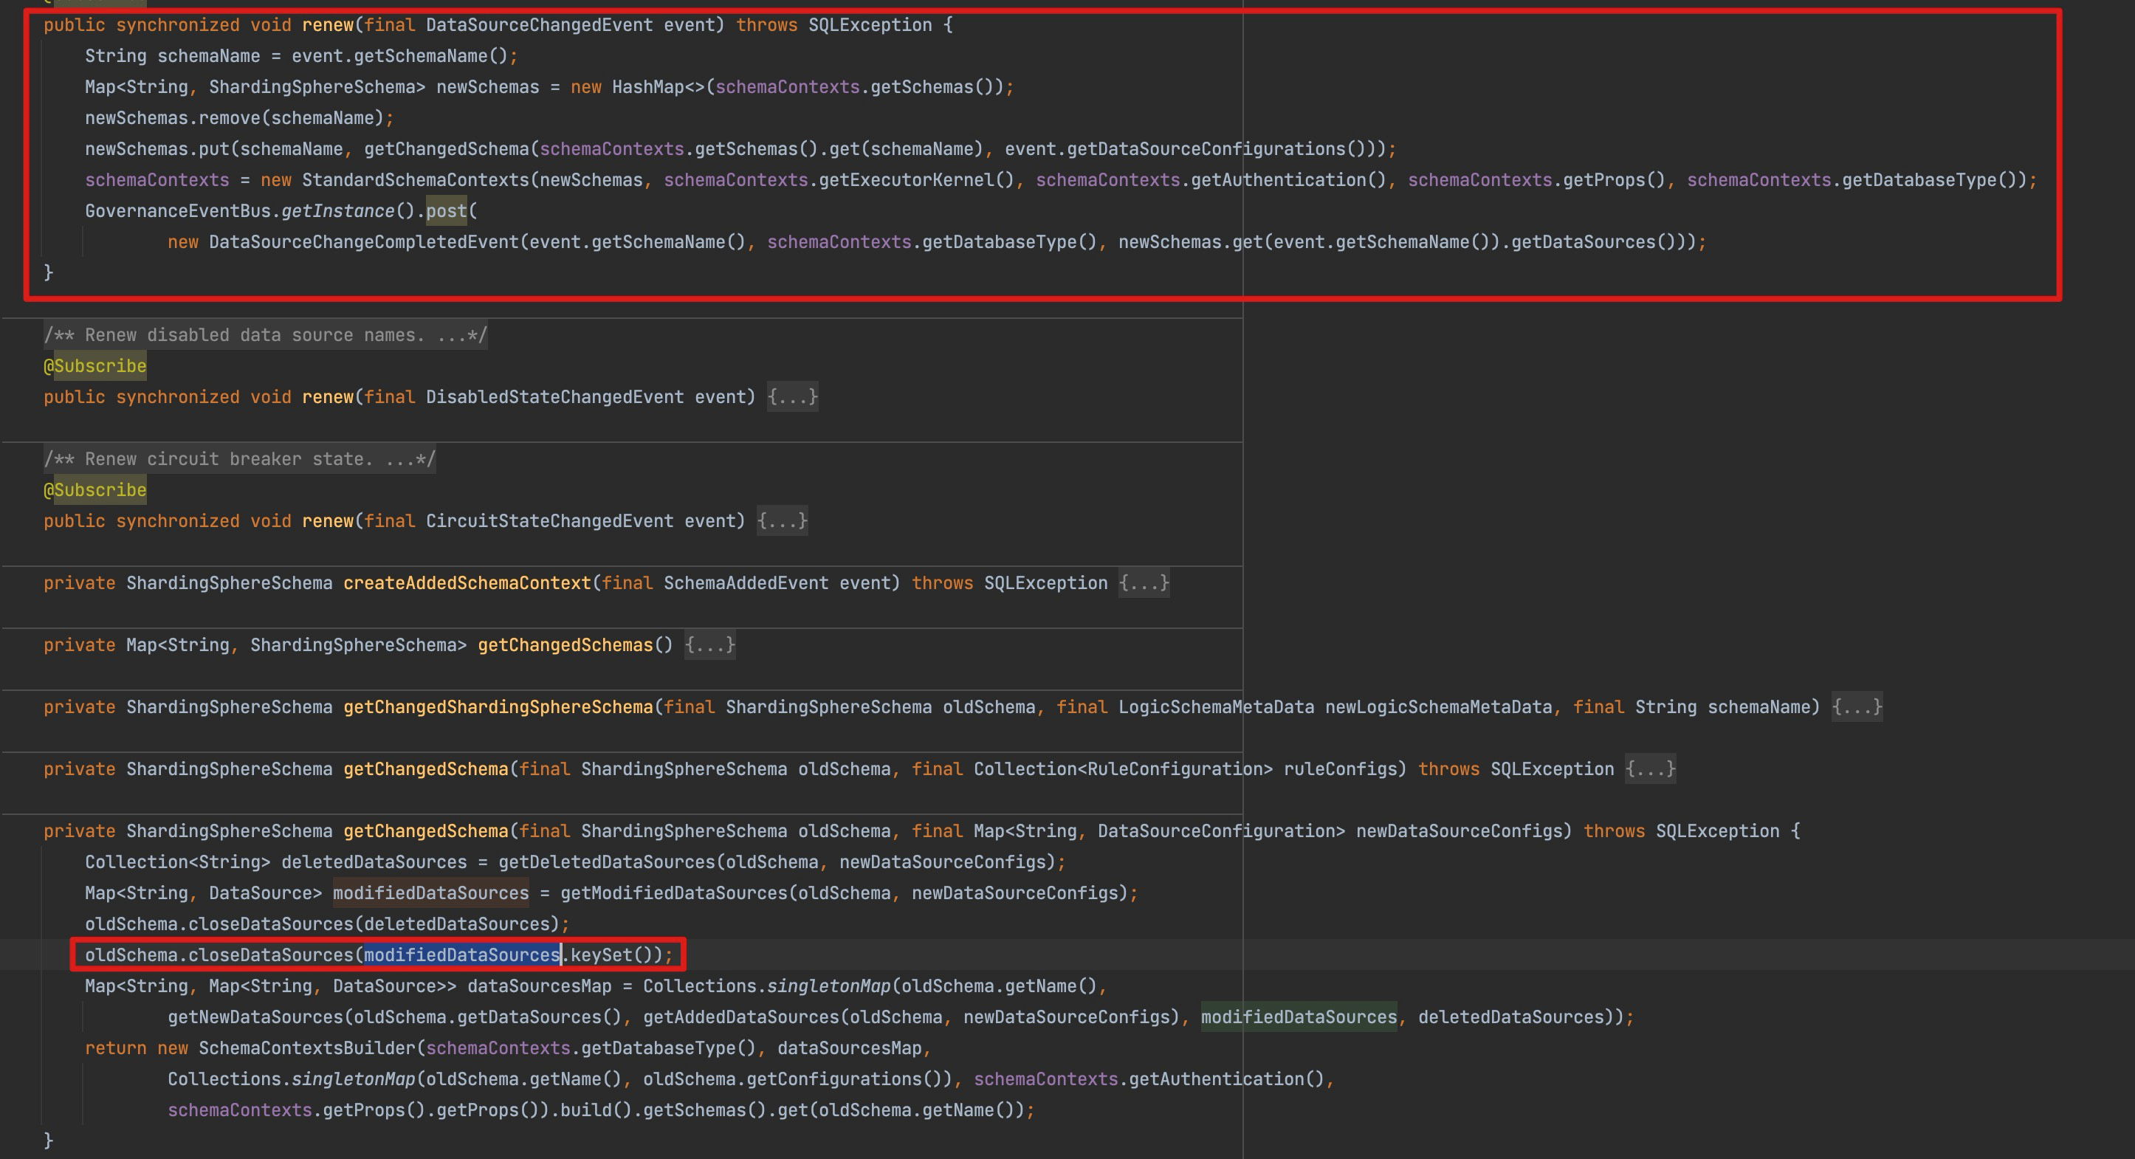Screen dimensions: 2135x1159
Task: Click the selected modifiedDataSources text in closeDataSources
Action: (x=461, y=955)
